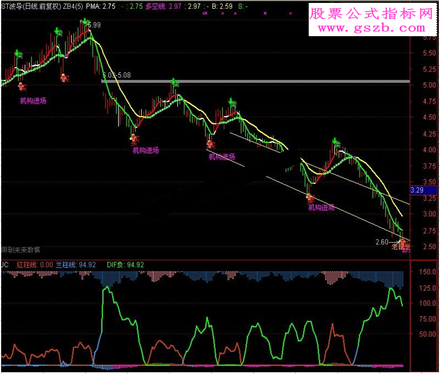Image resolution: width=440 pixels, height=374 pixels.
Task: Click the gray 5.03-5.08 resistance bar
Action: click(x=256, y=81)
